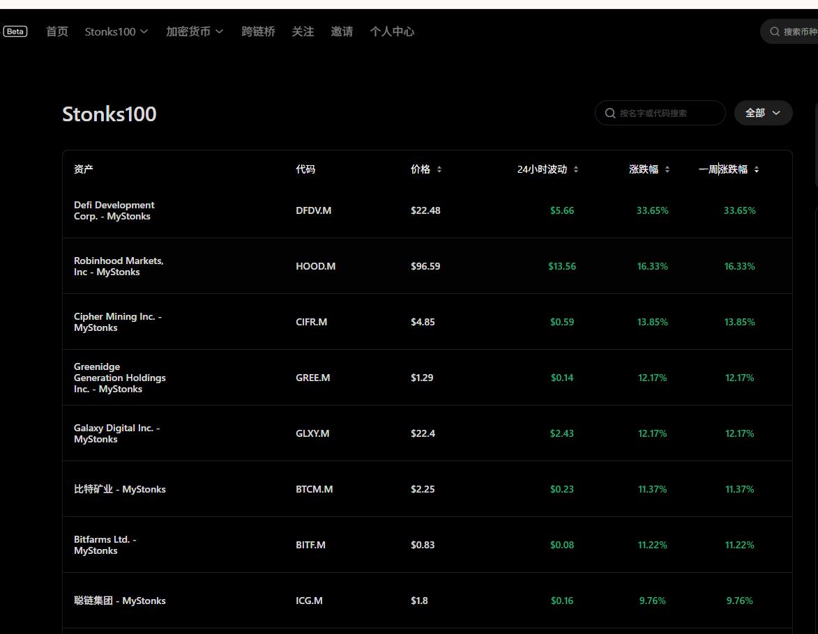Click the $5.66 24-hour change
The image size is (818, 634).
[x=562, y=210]
